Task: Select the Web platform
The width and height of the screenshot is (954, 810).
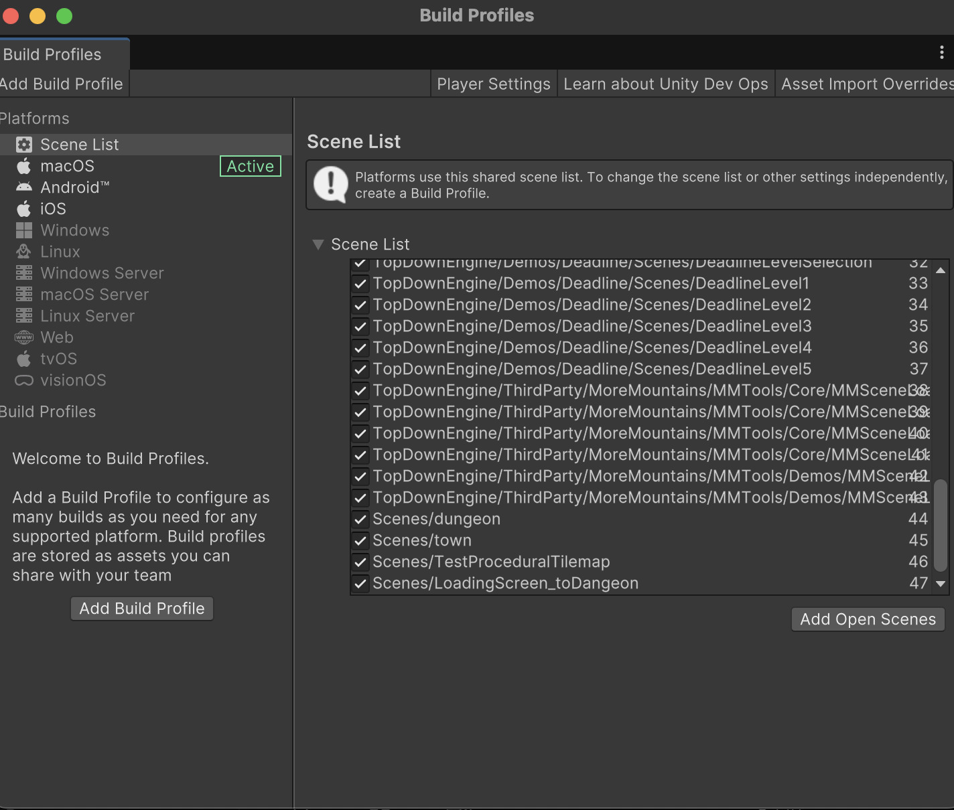Action: [x=146, y=337]
